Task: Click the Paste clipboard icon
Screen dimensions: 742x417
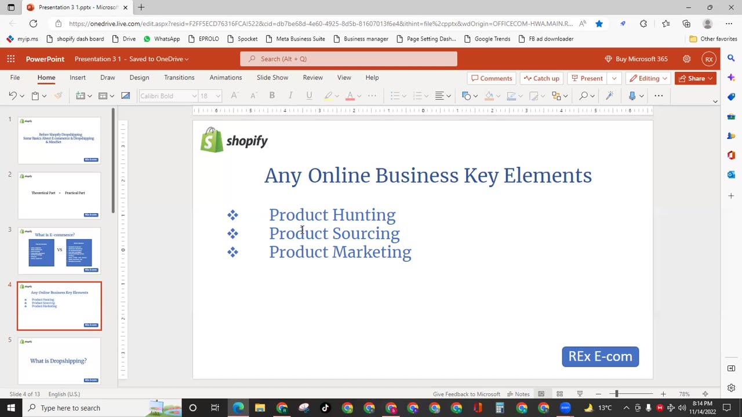Action: coord(35,96)
